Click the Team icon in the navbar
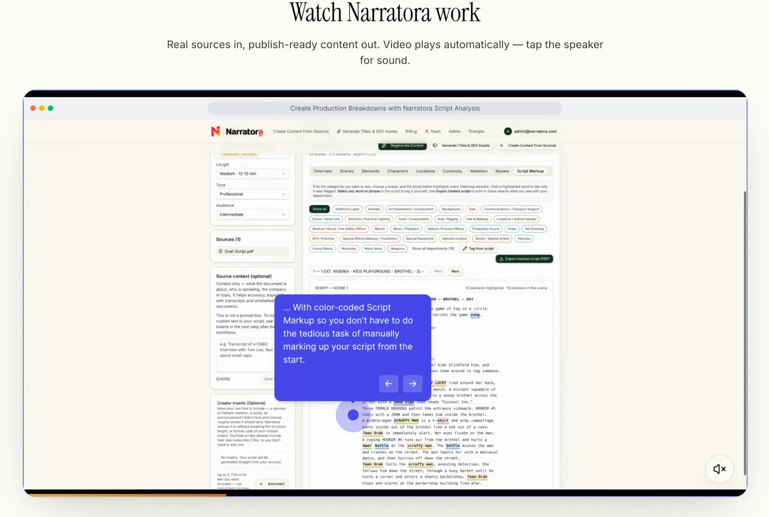The height and width of the screenshot is (517, 769). pos(427,131)
